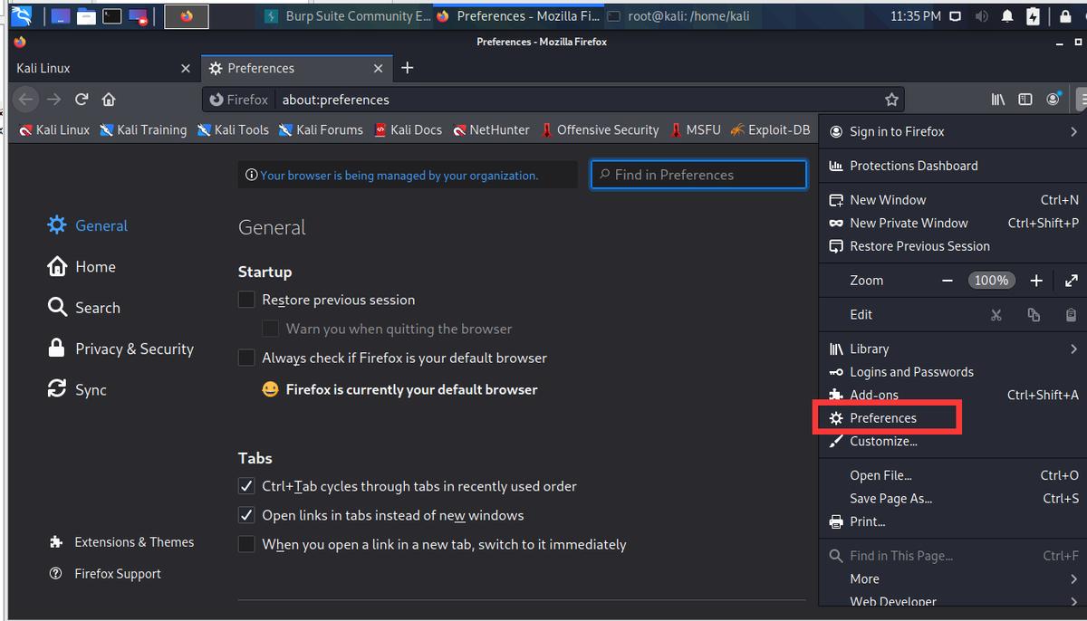
Task: Toggle the sidebar view icon
Action: (1024, 100)
